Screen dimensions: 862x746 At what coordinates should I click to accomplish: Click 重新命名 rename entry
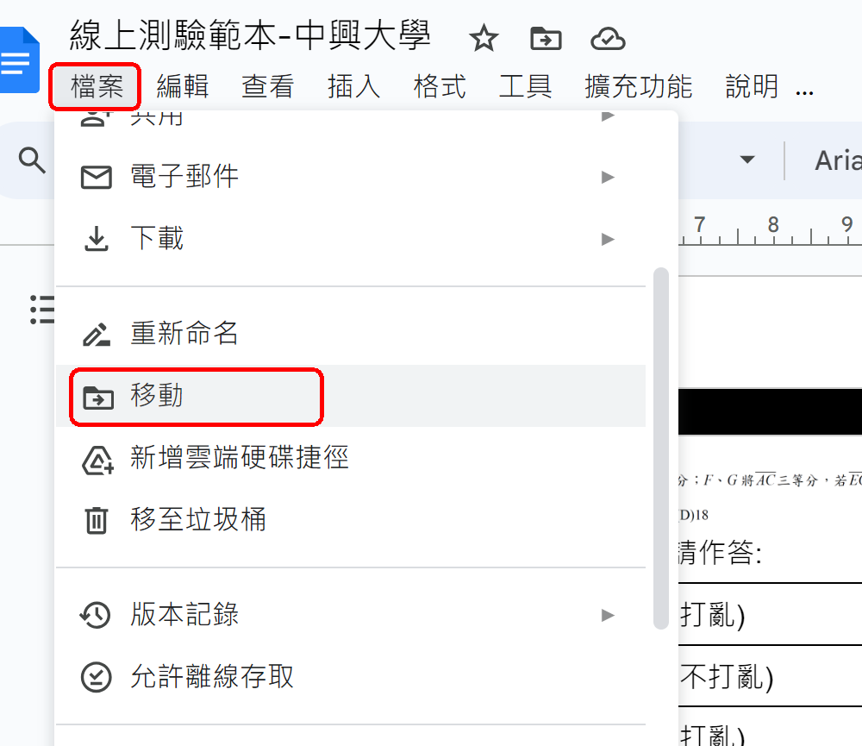tap(351, 334)
